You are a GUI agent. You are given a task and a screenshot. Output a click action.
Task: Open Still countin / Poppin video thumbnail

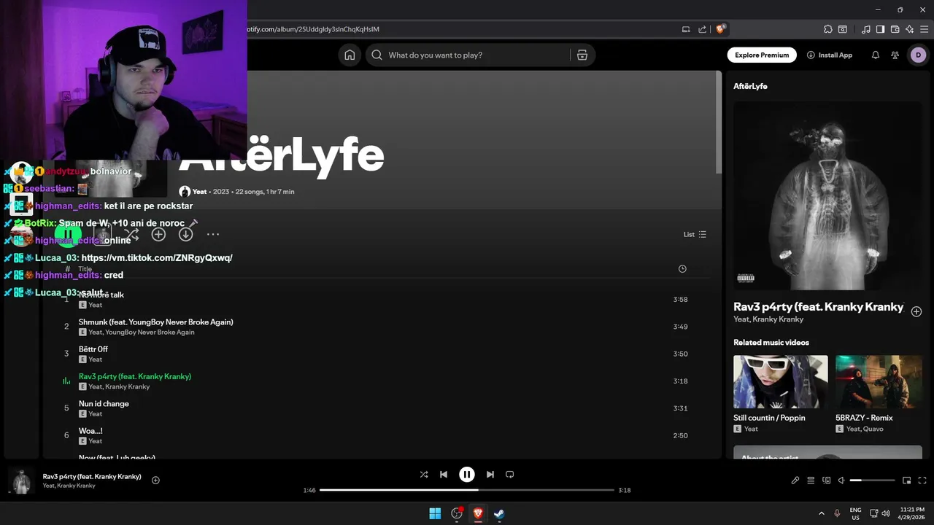(781, 382)
